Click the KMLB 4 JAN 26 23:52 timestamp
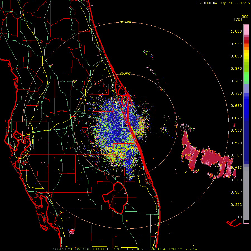 174,249
